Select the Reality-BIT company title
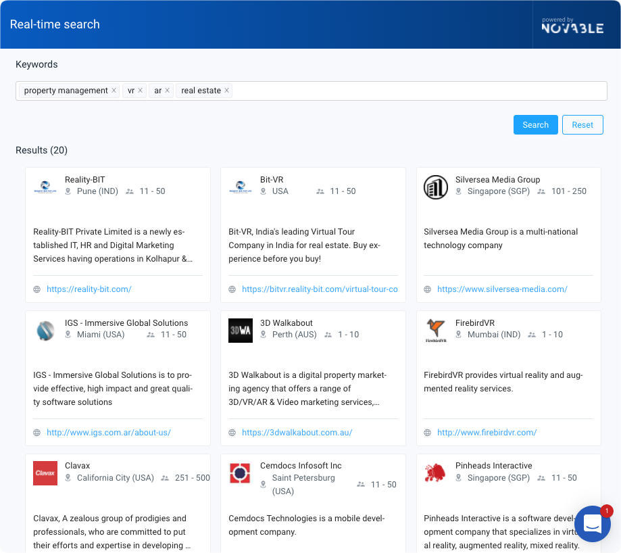 click(x=84, y=179)
